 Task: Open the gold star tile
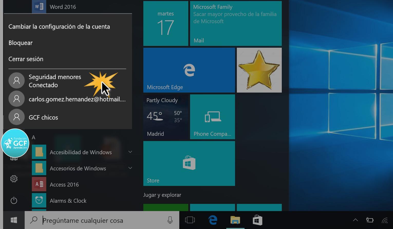(259, 70)
